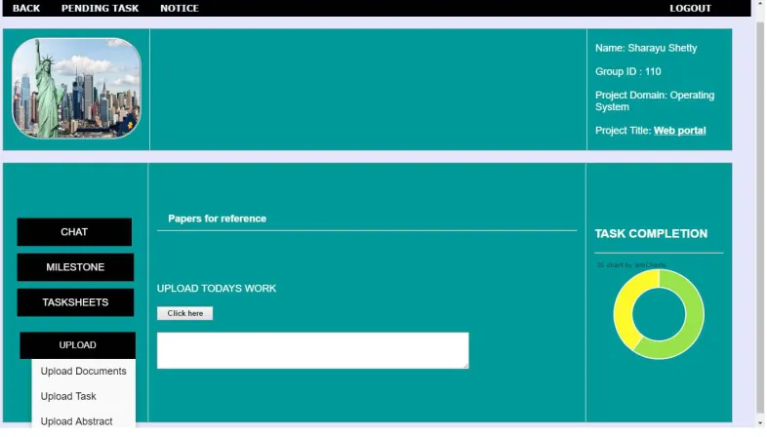767x437 pixels.
Task: Click the 'JS chart by amCharts' link
Action: [x=631, y=265]
